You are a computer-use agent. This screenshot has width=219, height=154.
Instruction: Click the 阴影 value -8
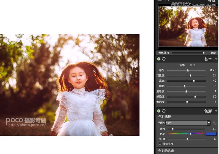coord(215,86)
